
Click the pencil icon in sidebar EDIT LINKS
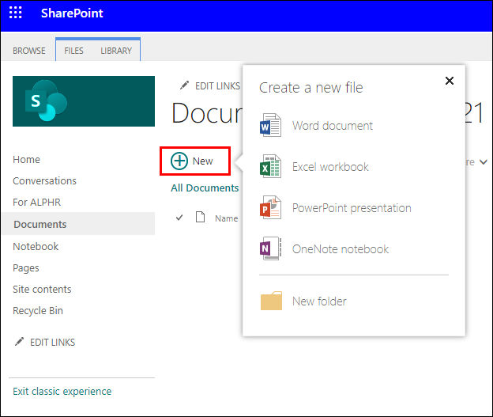[19, 341]
